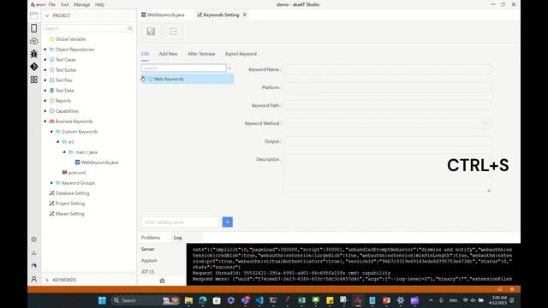Click the clear log trash icon
The image size is (548, 308).
coord(162,281)
